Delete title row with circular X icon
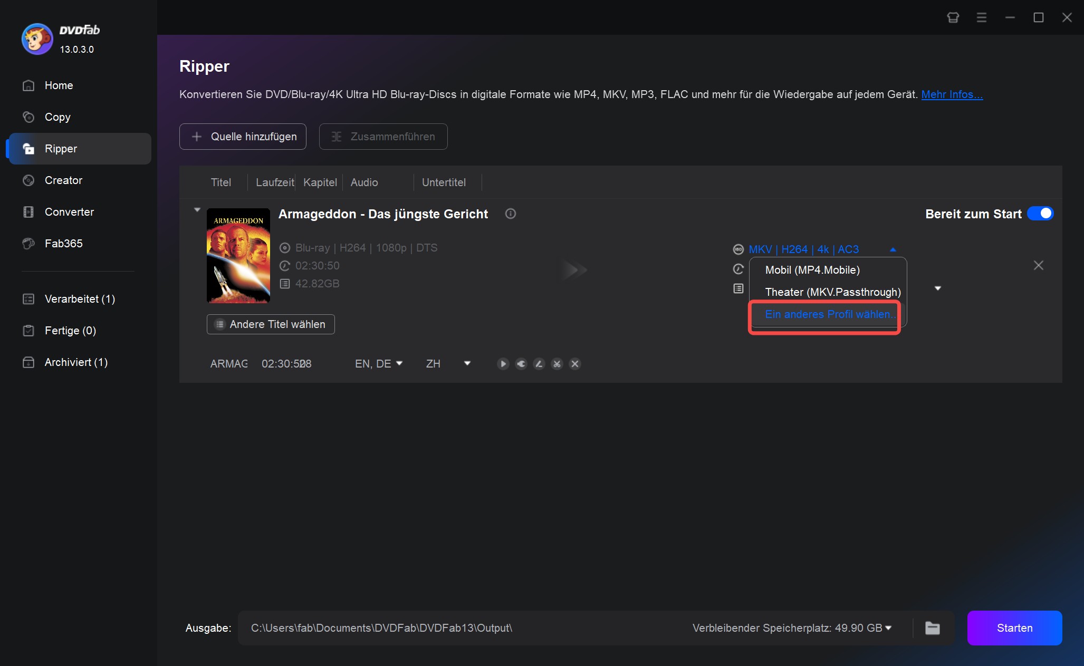The height and width of the screenshot is (666, 1084). tap(575, 364)
